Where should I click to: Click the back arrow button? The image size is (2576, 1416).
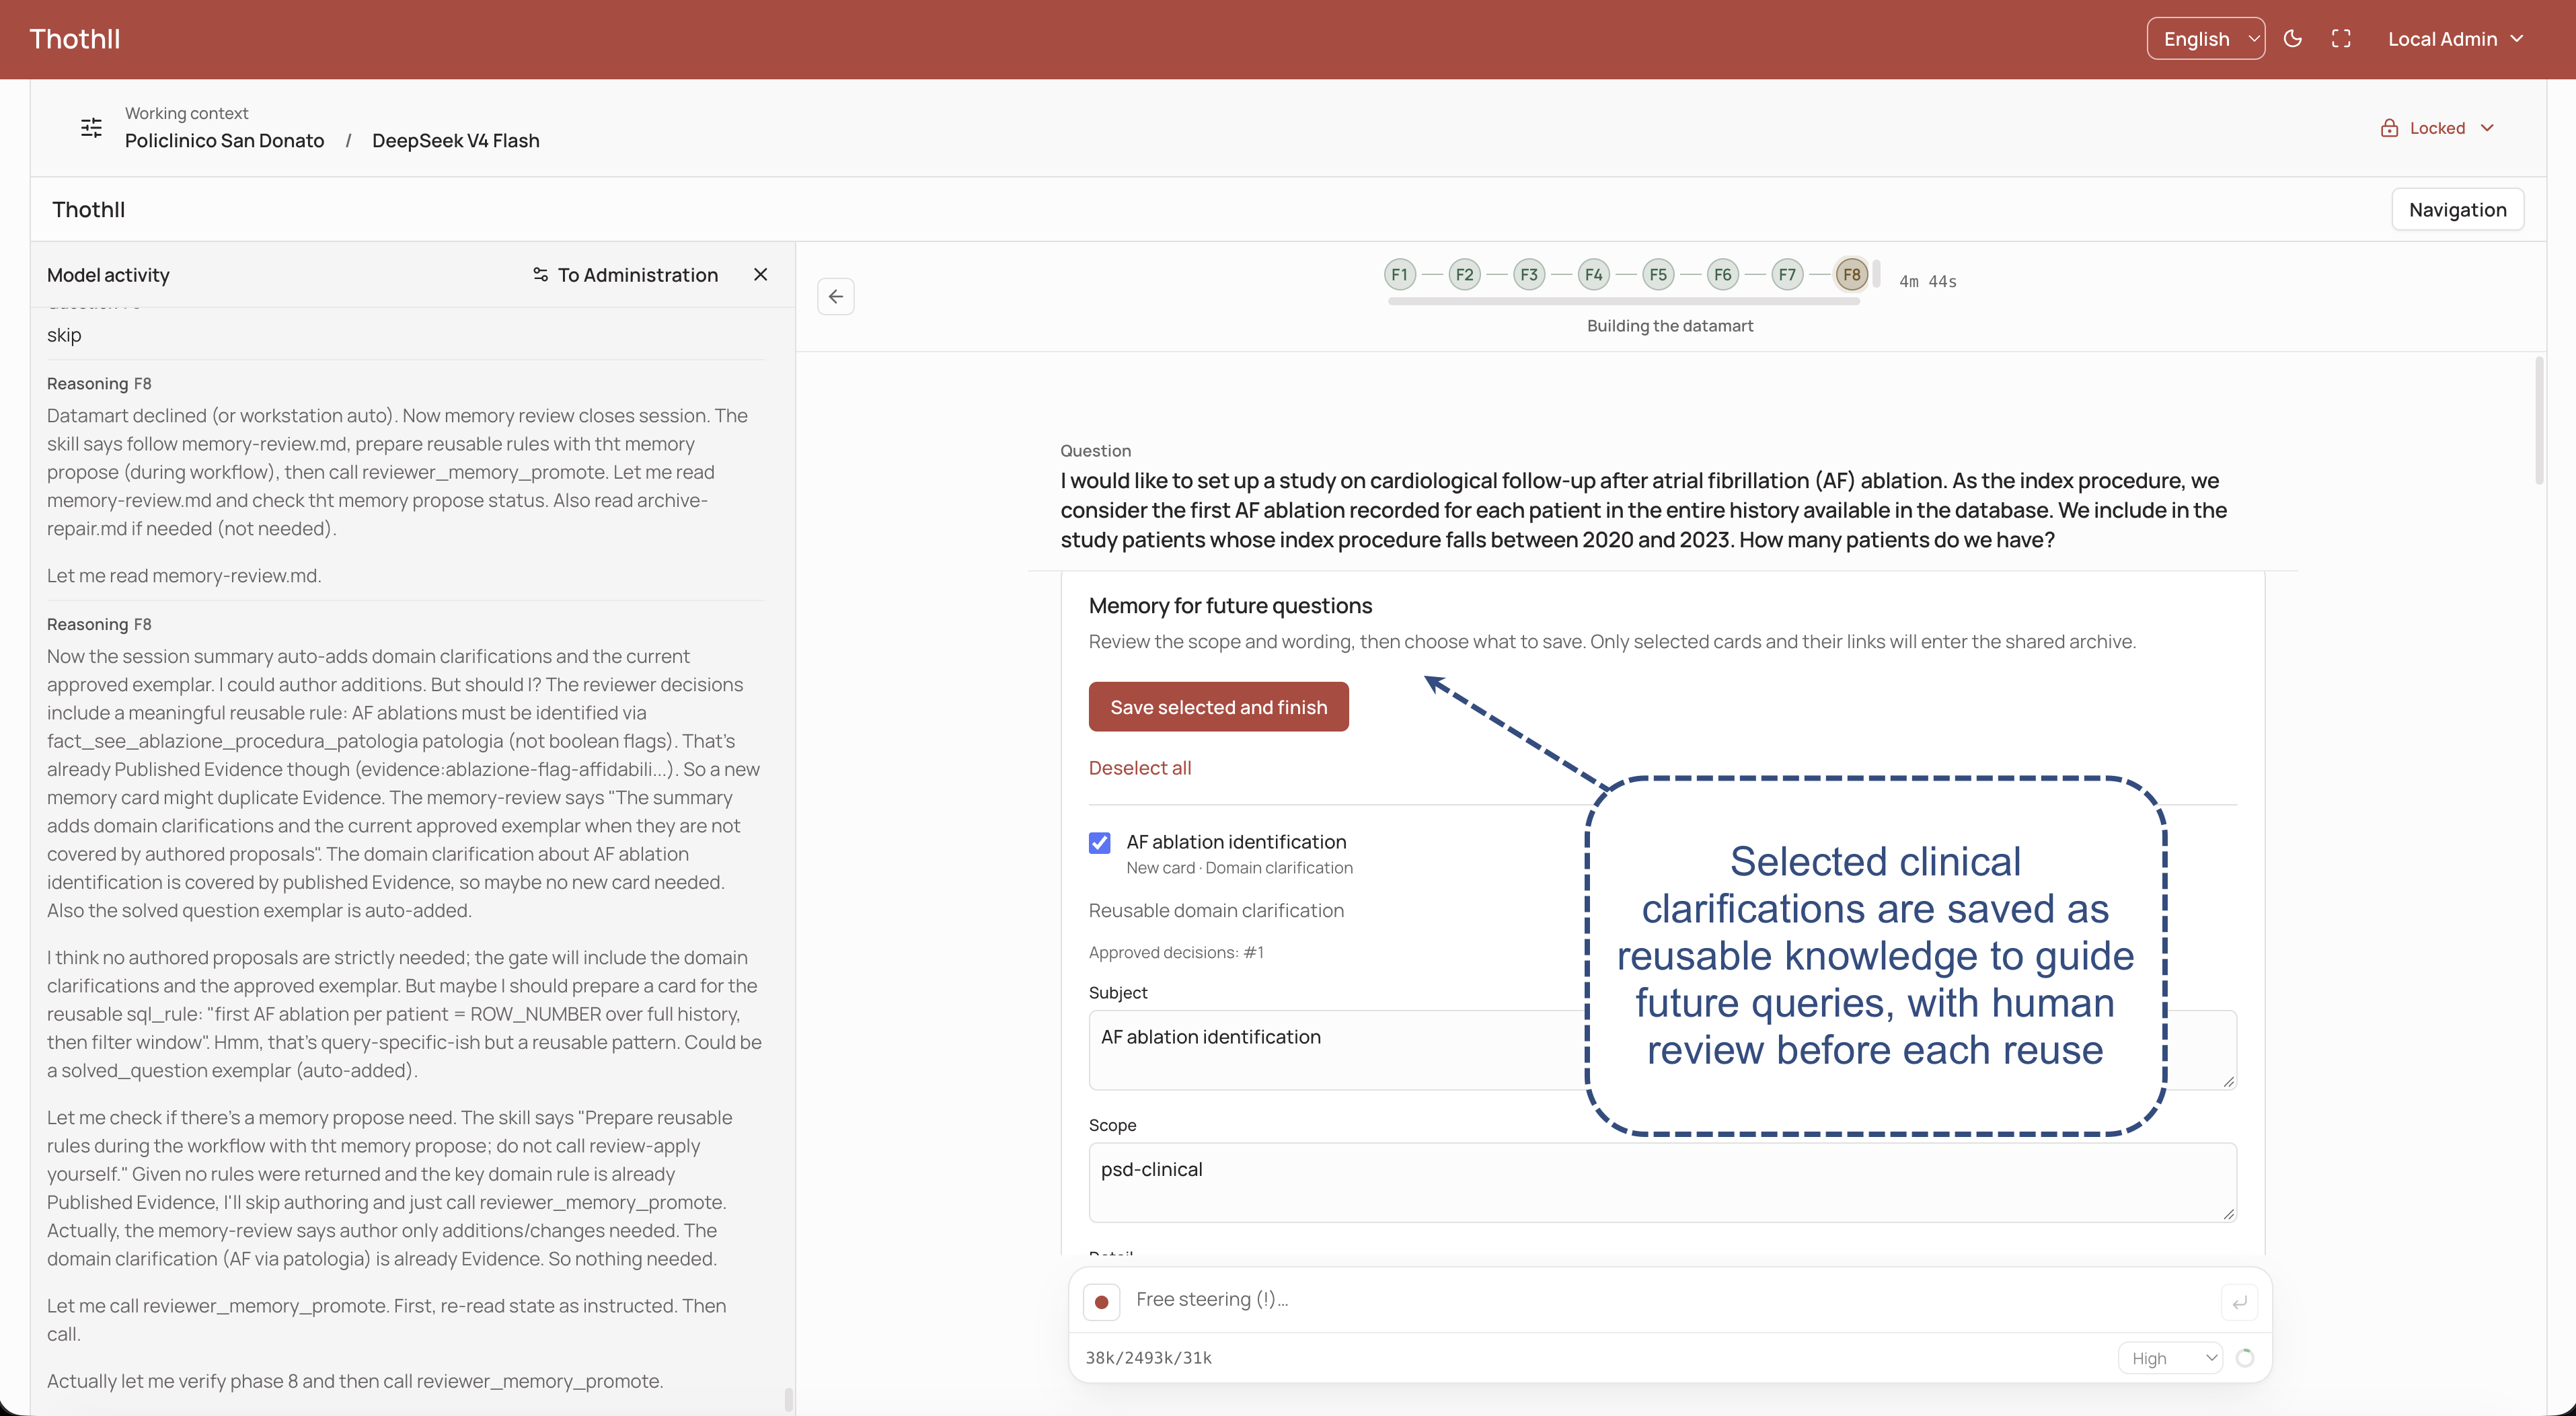click(x=836, y=296)
